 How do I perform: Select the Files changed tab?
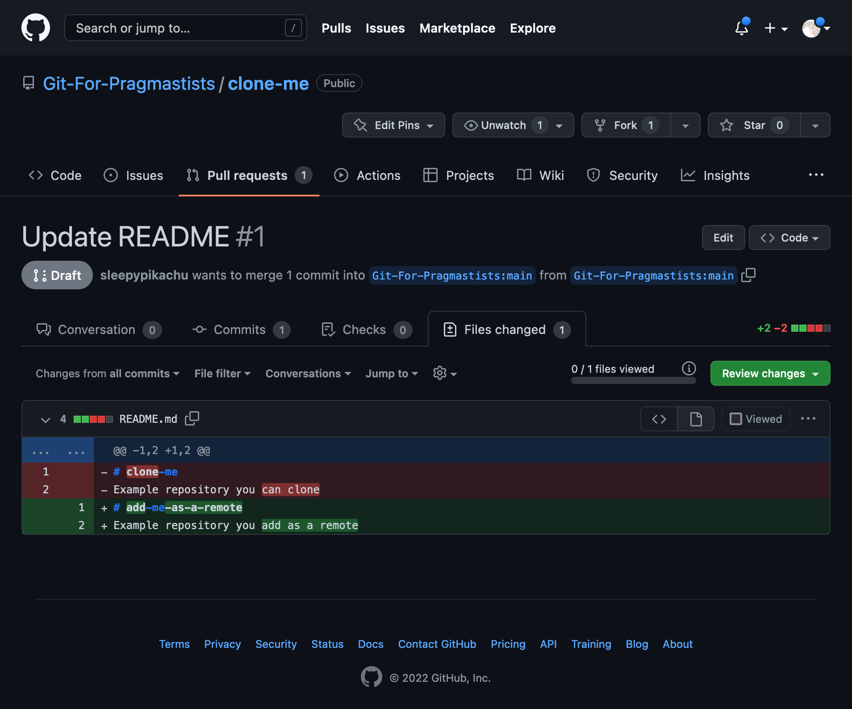tap(507, 329)
